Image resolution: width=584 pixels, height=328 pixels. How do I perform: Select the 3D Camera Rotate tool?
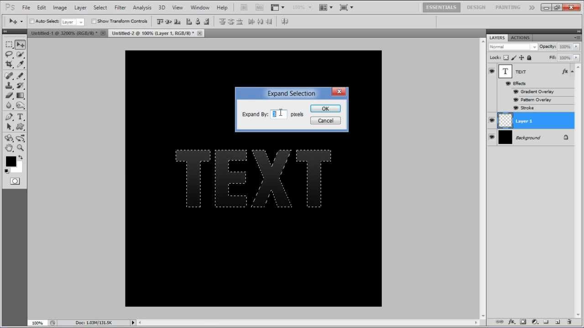(x=20, y=138)
